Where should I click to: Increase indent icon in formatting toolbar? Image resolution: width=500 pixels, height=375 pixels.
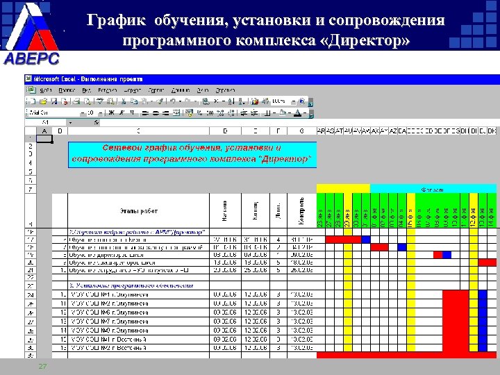[x=254, y=113]
